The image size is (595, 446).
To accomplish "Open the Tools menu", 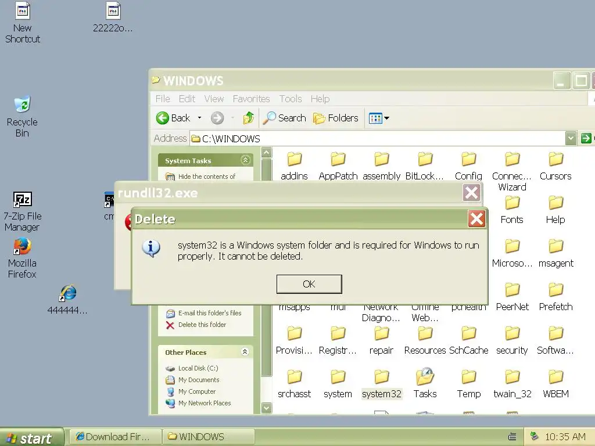I will (291, 99).
